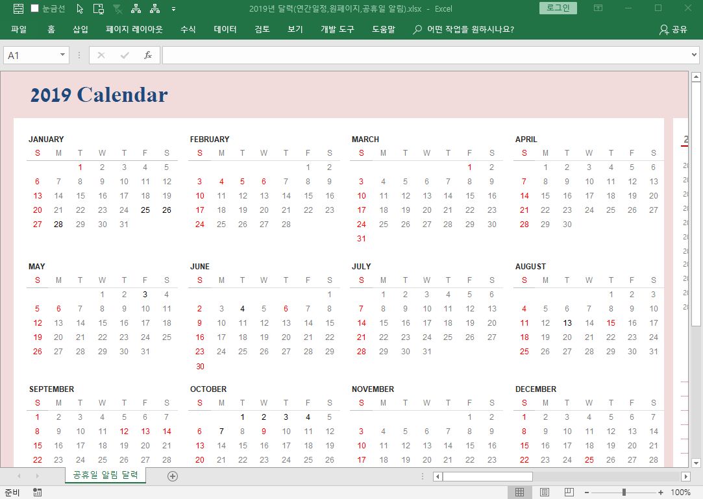Click the 공유 share button
Viewport: 703px width, 499px height.
pos(673,29)
